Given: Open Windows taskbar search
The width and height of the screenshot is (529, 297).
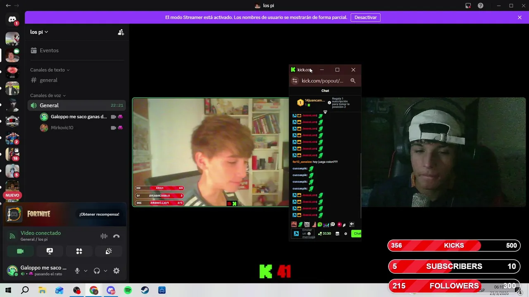Looking at the screenshot, I should (25, 290).
